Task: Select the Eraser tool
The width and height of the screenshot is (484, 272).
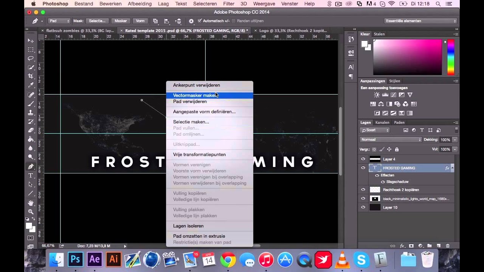Action: pos(31,130)
